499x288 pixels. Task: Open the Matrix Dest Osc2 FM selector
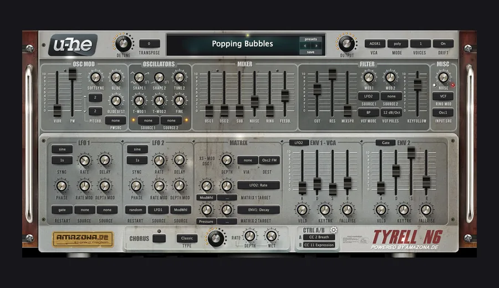[269, 160]
